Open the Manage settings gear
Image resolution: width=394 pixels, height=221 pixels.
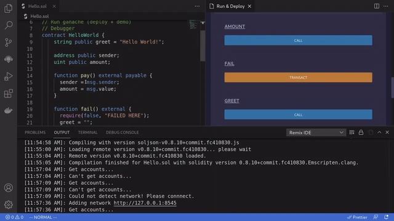pos(8,204)
